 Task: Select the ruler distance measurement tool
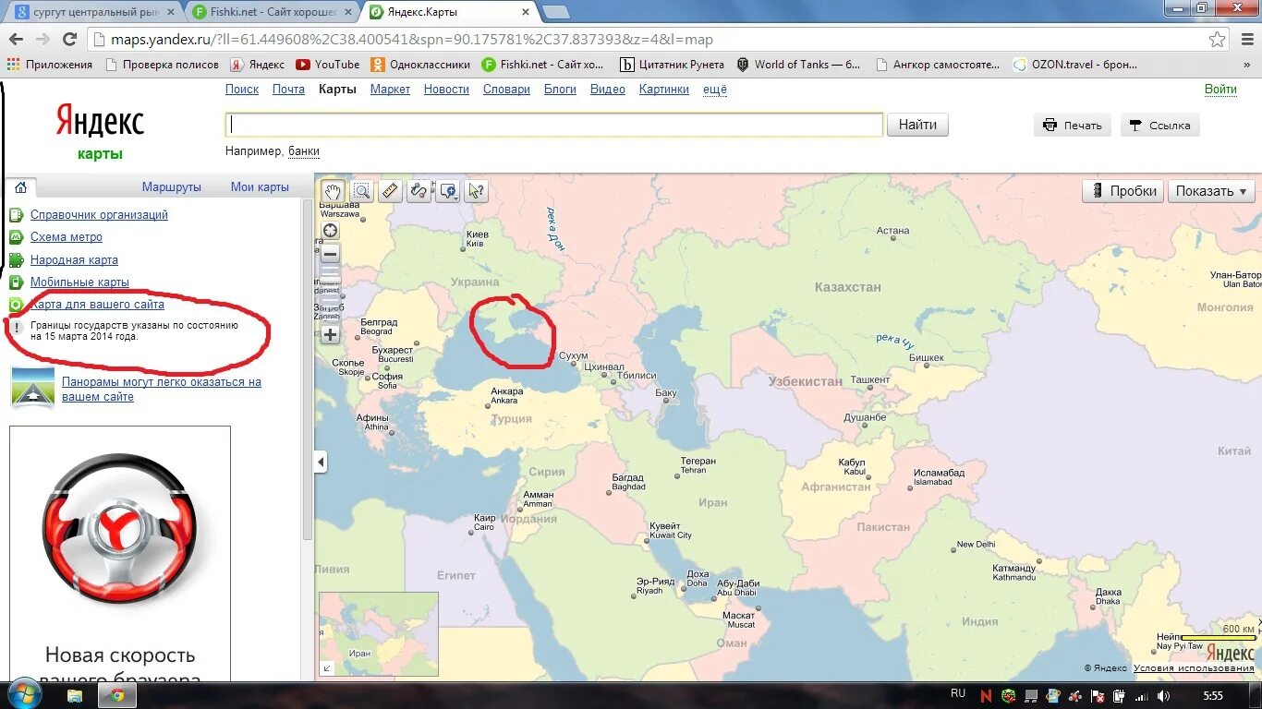coord(390,191)
